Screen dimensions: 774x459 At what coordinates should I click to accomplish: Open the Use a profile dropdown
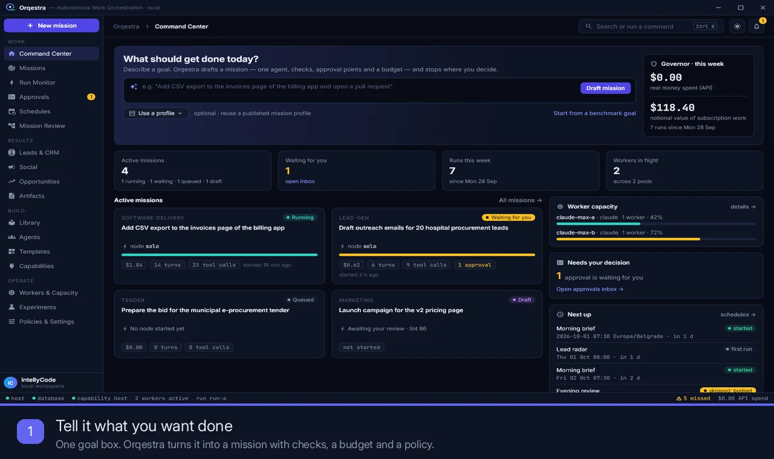[x=156, y=113]
